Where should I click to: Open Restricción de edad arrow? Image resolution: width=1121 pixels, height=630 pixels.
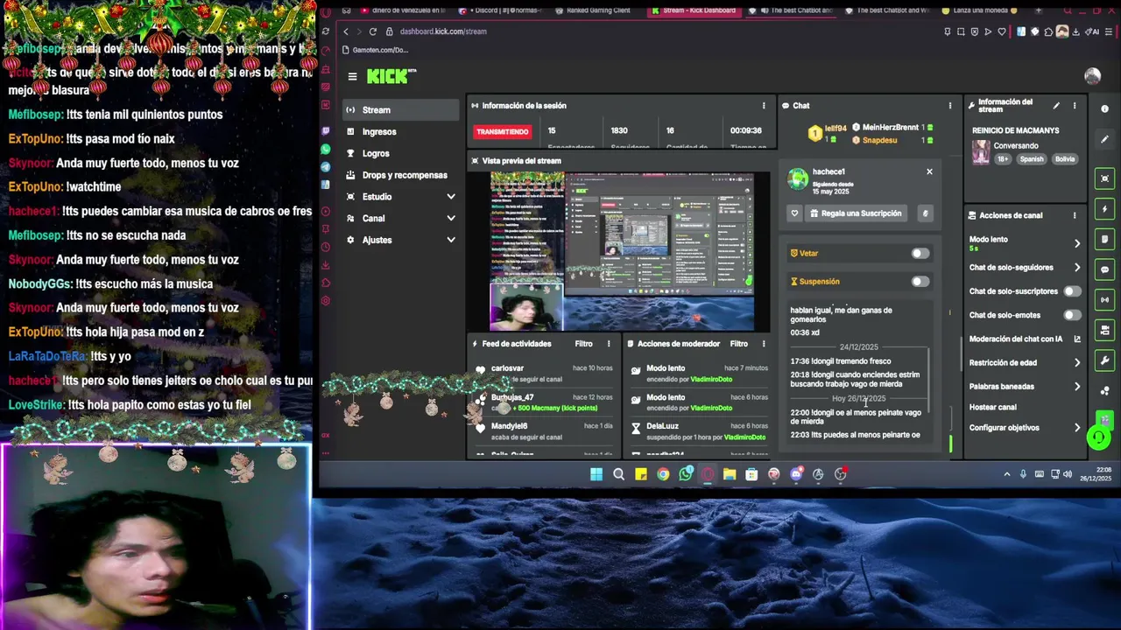click(1077, 362)
